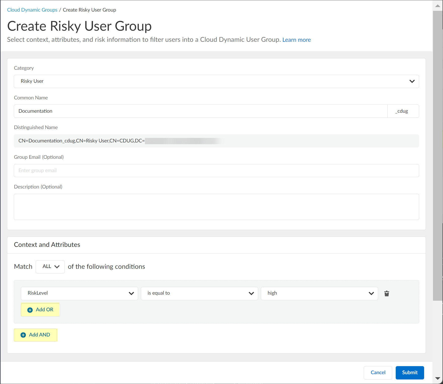Cancel the group creation
Screen dimensions: 443x384
[x=378, y=372]
